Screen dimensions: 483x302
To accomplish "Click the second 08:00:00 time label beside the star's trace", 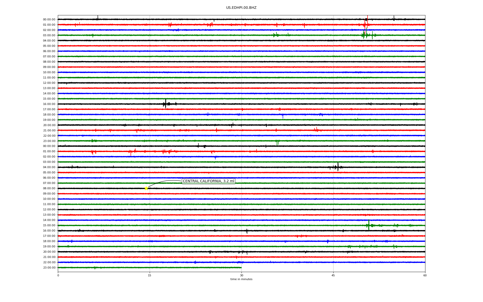I will [x=49, y=188].
